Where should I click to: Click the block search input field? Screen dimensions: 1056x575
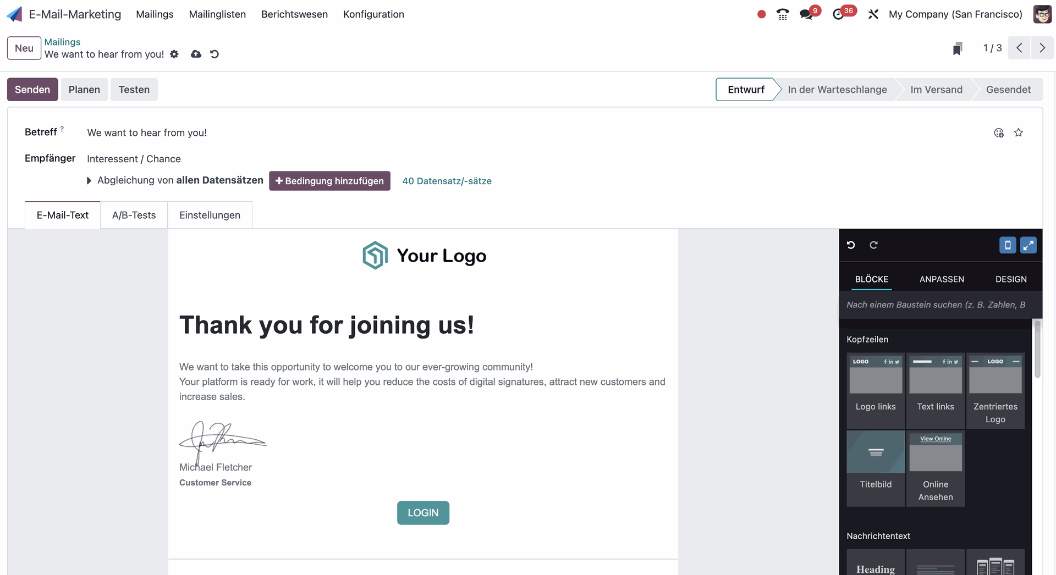click(936, 305)
